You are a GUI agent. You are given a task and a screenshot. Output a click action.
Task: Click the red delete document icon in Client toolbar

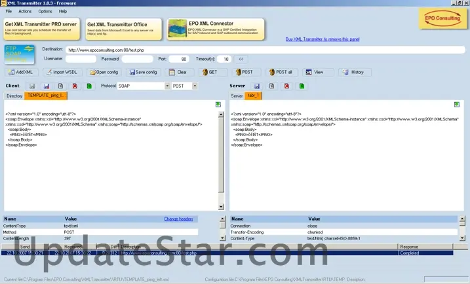pos(75,86)
